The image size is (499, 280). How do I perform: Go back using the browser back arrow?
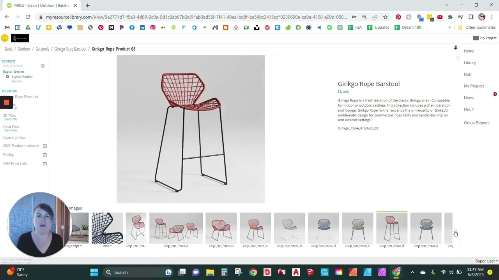7,17
